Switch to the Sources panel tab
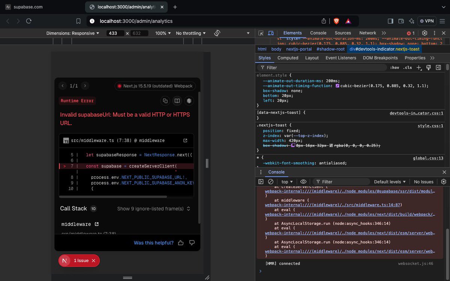The width and height of the screenshot is (450, 281). tap(343, 33)
